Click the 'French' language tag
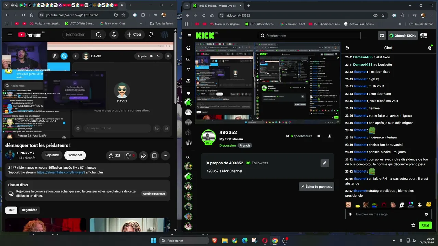Image resolution: width=438 pixels, height=246 pixels. click(x=245, y=145)
